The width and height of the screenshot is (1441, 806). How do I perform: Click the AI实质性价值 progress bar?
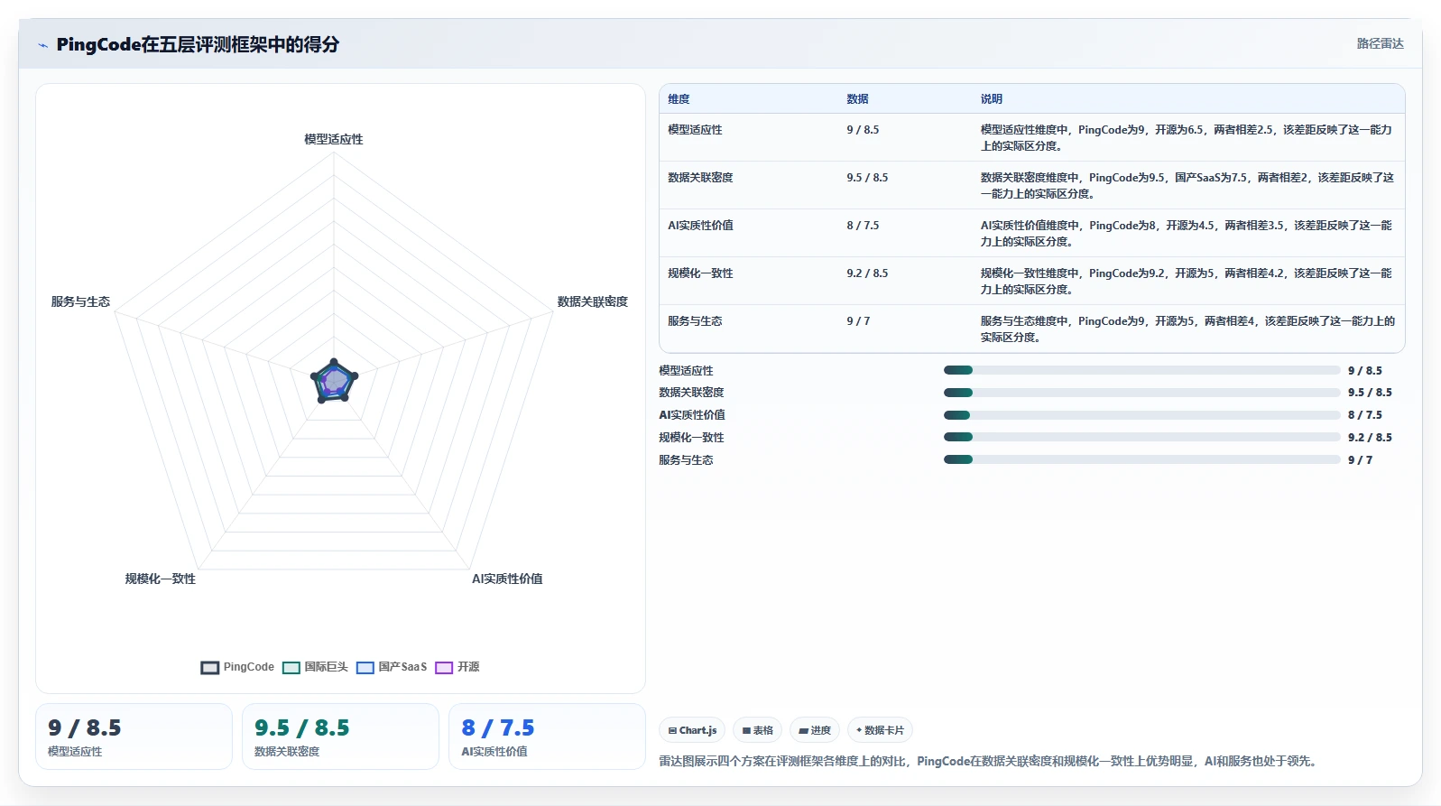point(1141,415)
